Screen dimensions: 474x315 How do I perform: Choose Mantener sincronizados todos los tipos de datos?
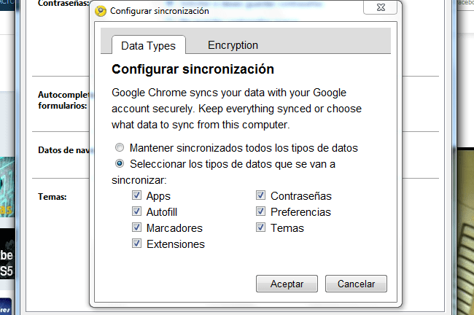pos(120,147)
